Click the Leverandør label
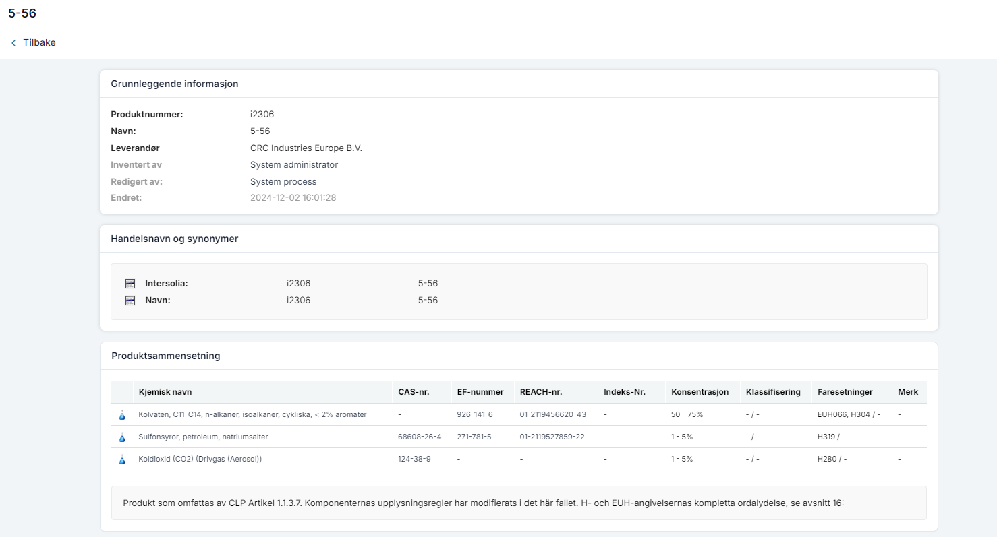Image resolution: width=997 pixels, height=537 pixels. coord(136,148)
